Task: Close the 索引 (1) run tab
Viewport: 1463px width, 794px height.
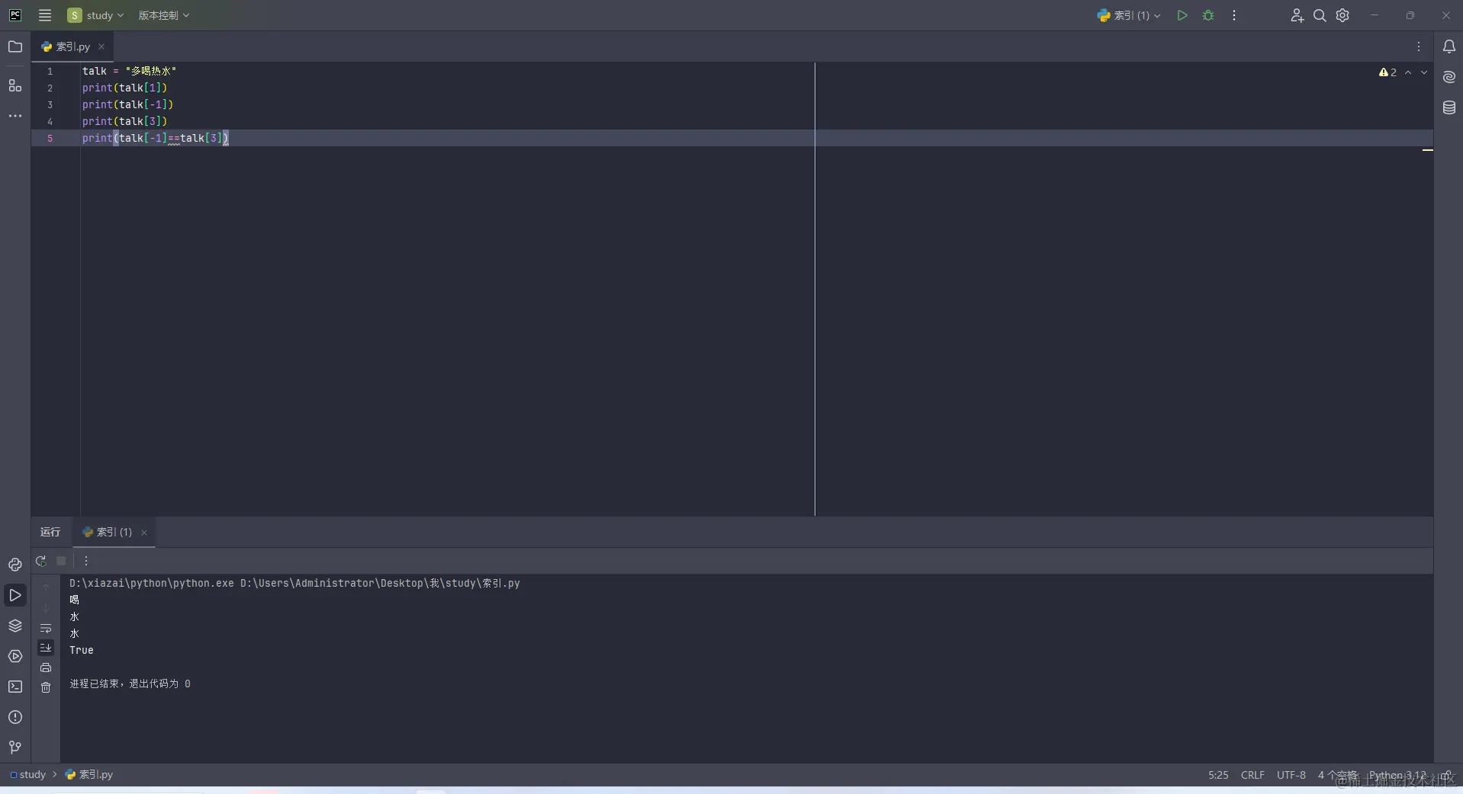Action: (x=144, y=533)
